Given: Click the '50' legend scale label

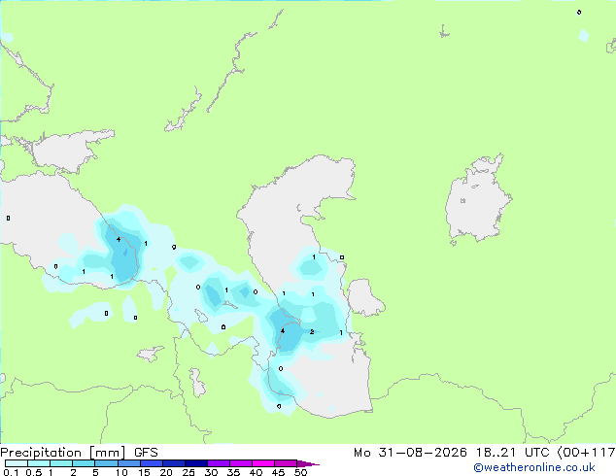Looking at the screenshot, I should (300, 472).
